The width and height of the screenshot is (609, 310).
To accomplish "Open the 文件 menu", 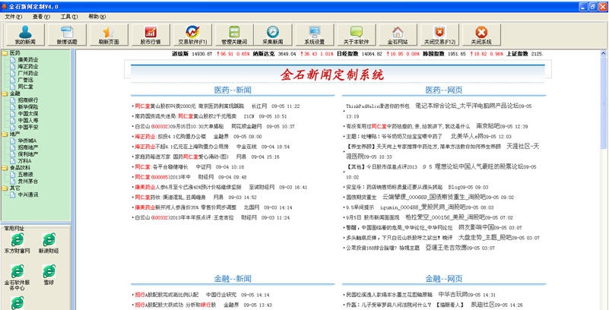I will pyautogui.click(x=13, y=17).
